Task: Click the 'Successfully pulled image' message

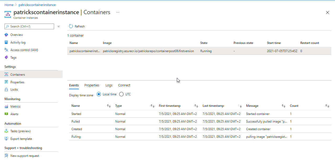Action: [x=266, y=122]
